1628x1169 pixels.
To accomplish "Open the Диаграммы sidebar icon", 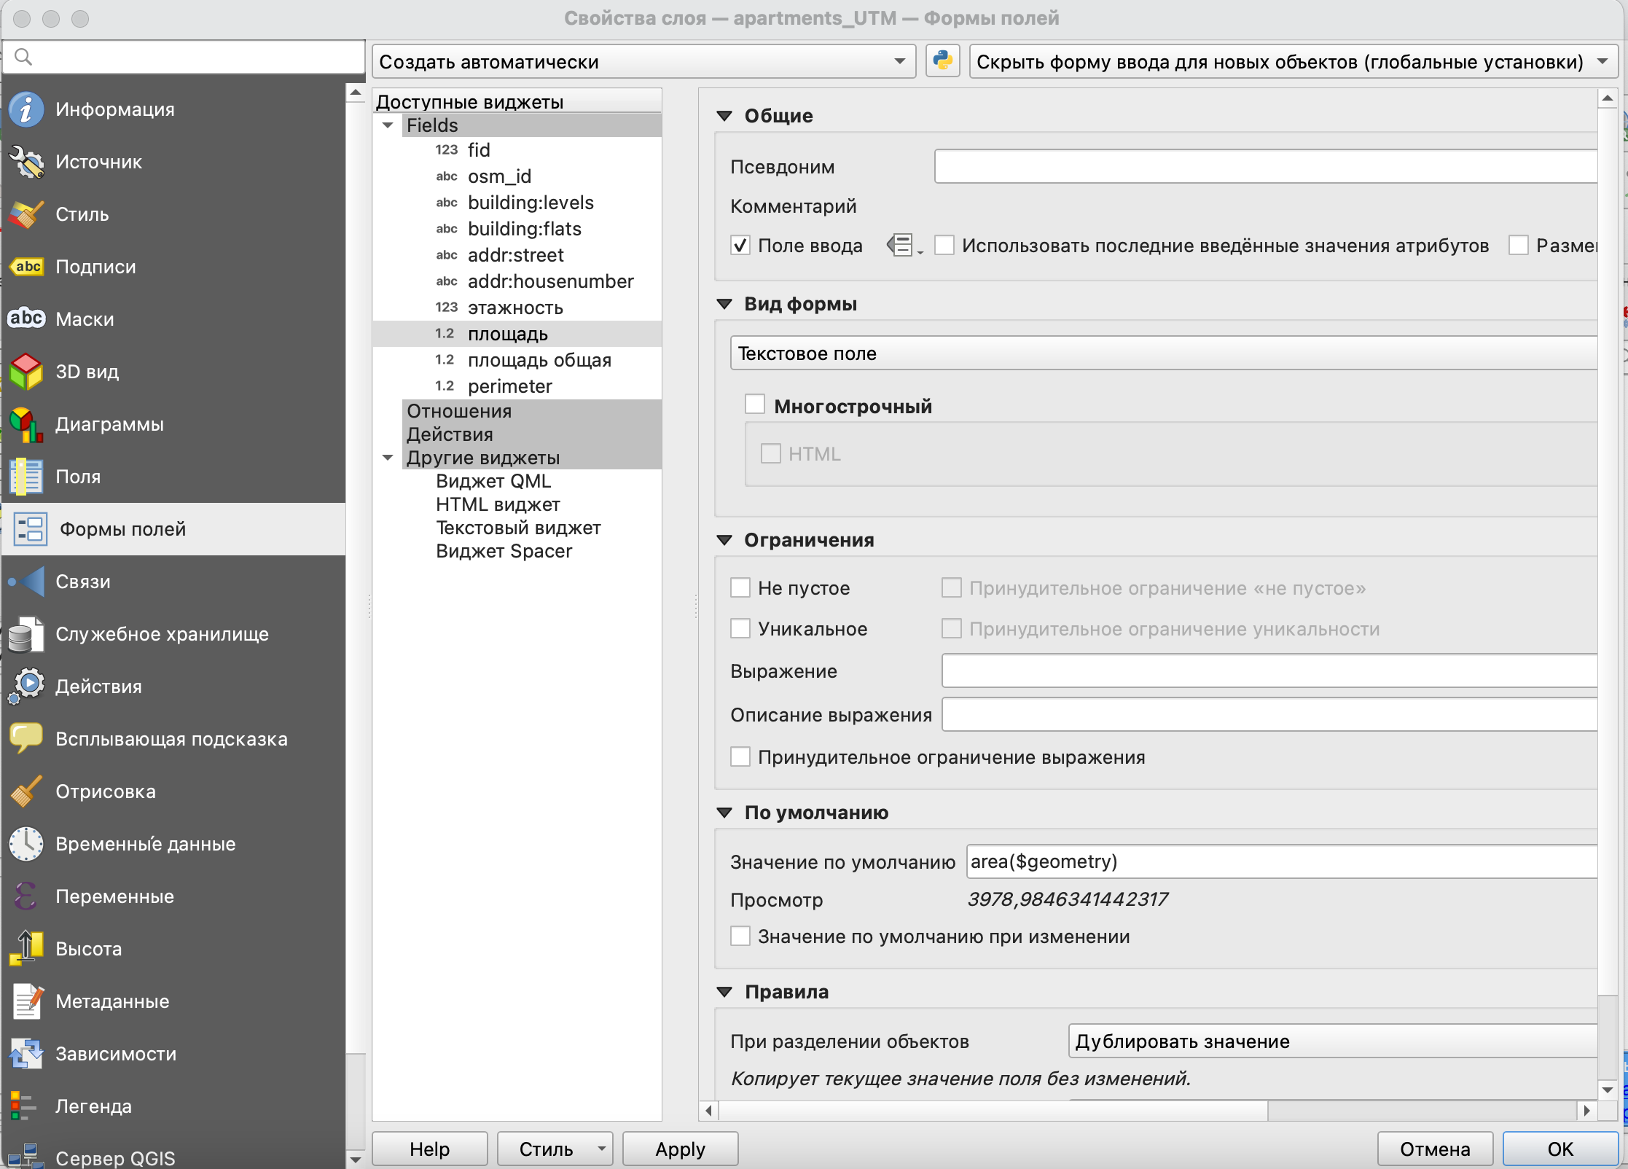I will point(27,424).
